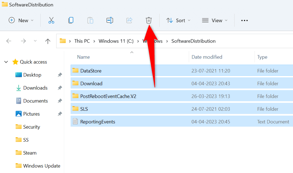Collapse the Quick access section
The image size is (293, 173).
[6, 62]
